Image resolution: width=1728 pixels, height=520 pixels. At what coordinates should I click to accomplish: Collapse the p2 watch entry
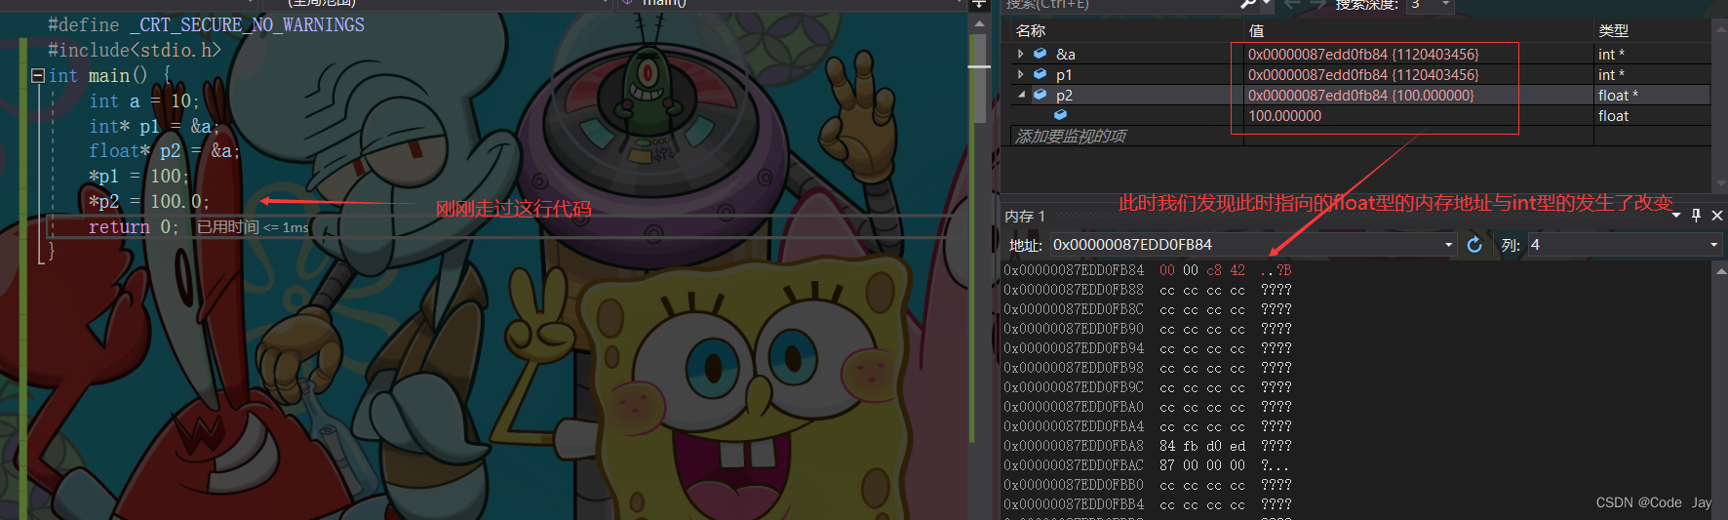pos(1021,95)
